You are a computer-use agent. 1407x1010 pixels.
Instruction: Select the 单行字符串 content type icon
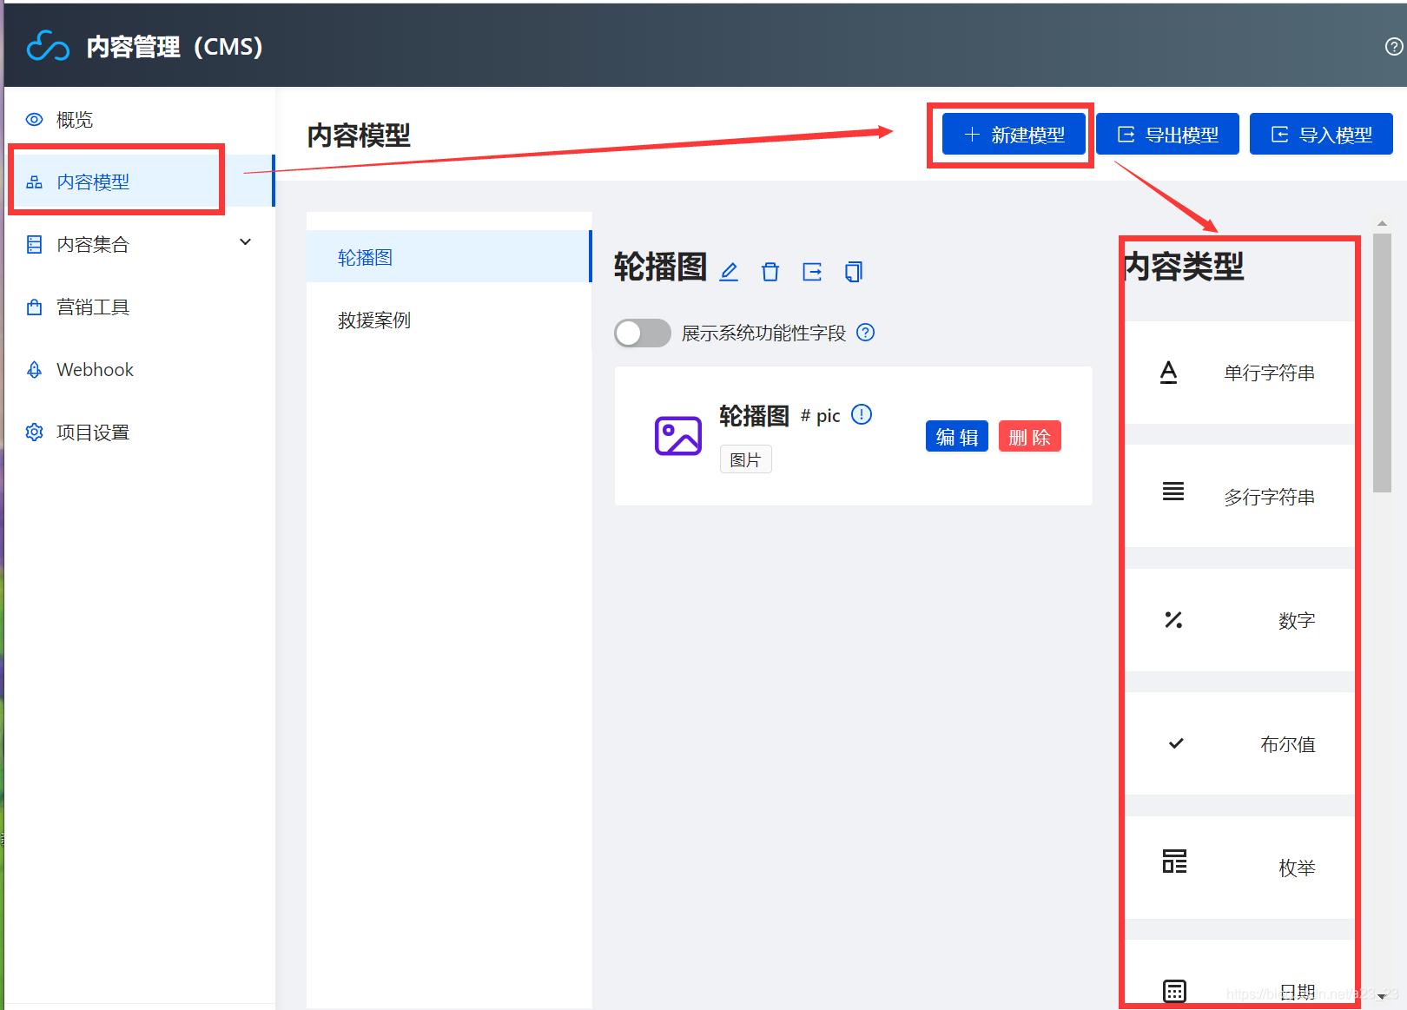pos(1169,372)
